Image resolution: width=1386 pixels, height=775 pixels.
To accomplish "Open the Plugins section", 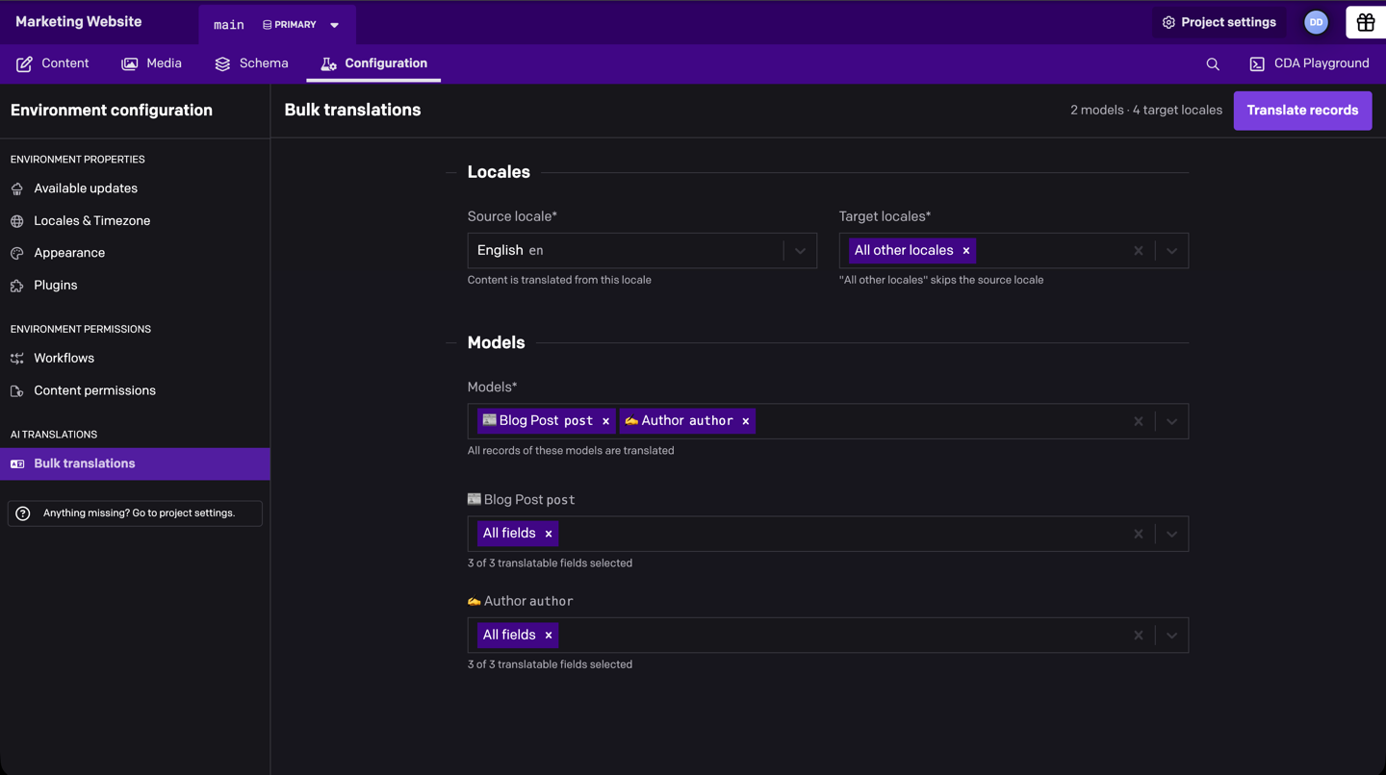I will pyautogui.click(x=135, y=286).
